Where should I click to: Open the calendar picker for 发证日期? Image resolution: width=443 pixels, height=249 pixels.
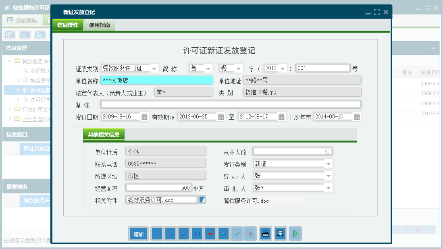pyautogui.click(x=145, y=116)
